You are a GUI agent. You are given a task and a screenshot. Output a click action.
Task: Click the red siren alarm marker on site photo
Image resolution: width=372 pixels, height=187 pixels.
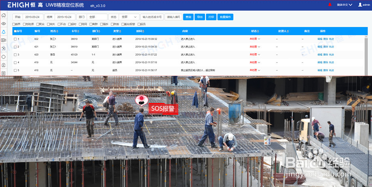[142, 101]
